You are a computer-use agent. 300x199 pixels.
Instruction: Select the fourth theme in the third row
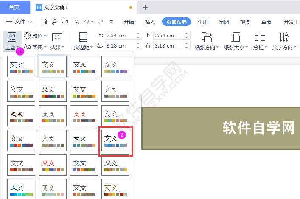tap(115, 116)
